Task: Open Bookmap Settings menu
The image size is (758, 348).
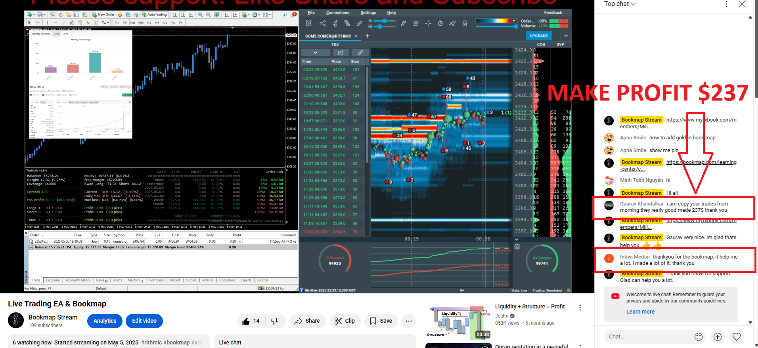Action: [368, 13]
